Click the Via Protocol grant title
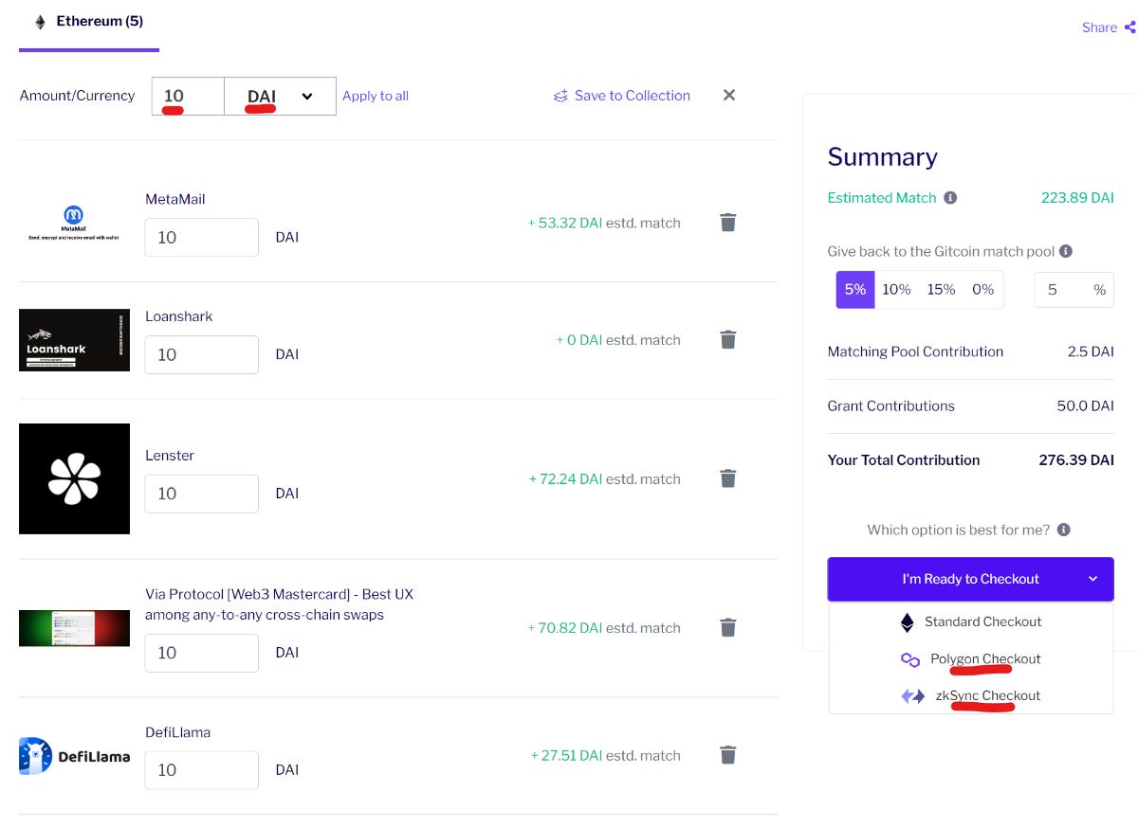The width and height of the screenshot is (1138, 828). tap(279, 604)
